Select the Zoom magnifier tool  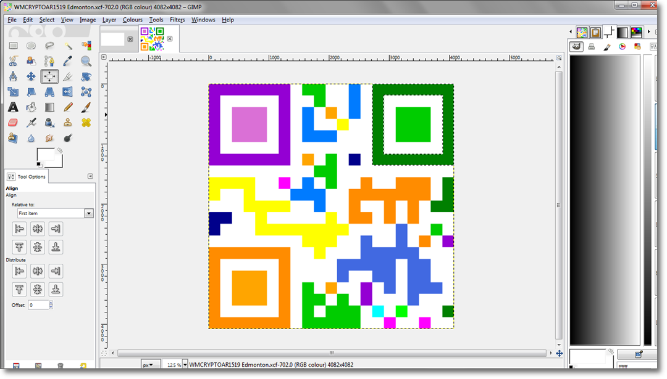coord(86,61)
